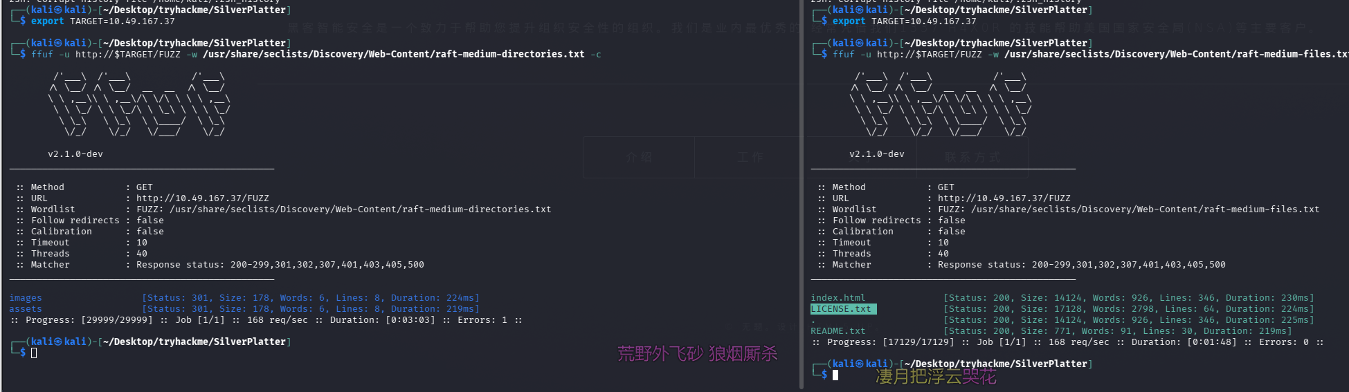Screen dimensions: 1349x392
Task: Click the assets directory result
Action: tap(26, 309)
